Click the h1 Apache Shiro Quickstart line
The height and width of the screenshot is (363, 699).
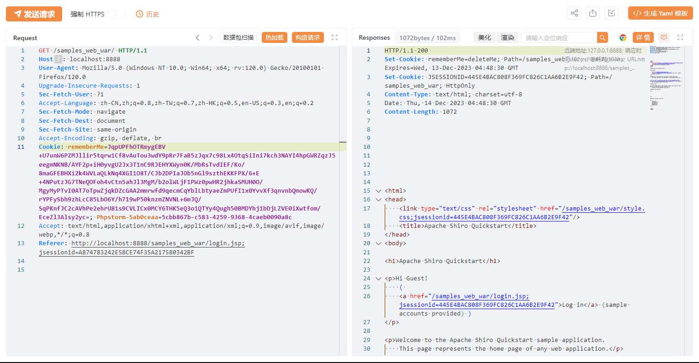tap(442, 261)
